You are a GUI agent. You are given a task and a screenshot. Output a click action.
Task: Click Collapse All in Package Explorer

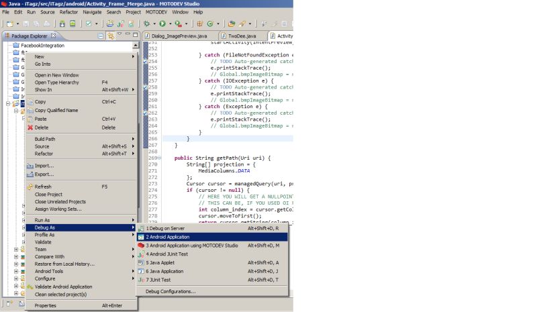[100, 36]
